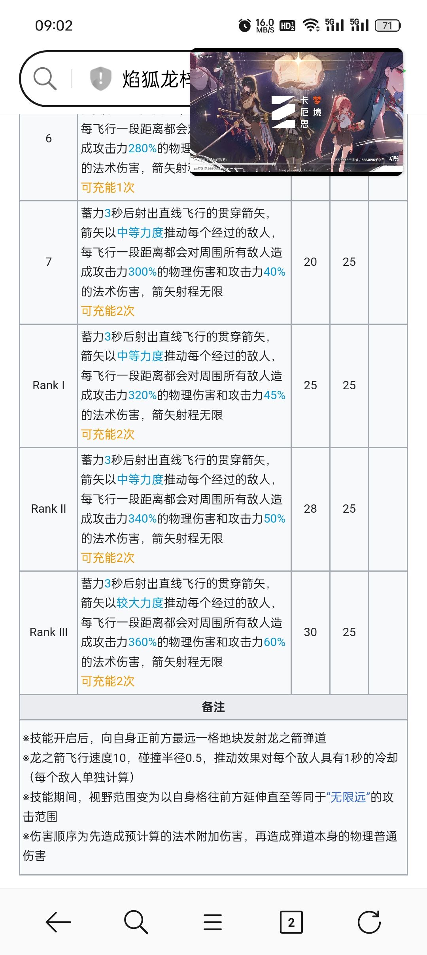Tap the battery indicator showing 71

pyautogui.click(x=388, y=26)
